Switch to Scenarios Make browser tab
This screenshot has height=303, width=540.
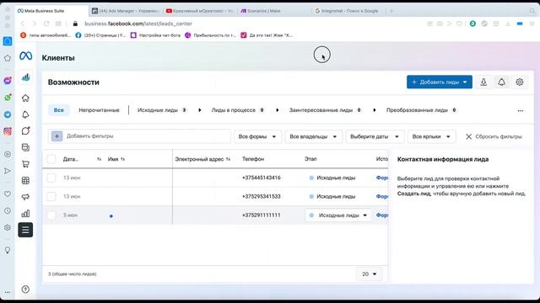261,11
